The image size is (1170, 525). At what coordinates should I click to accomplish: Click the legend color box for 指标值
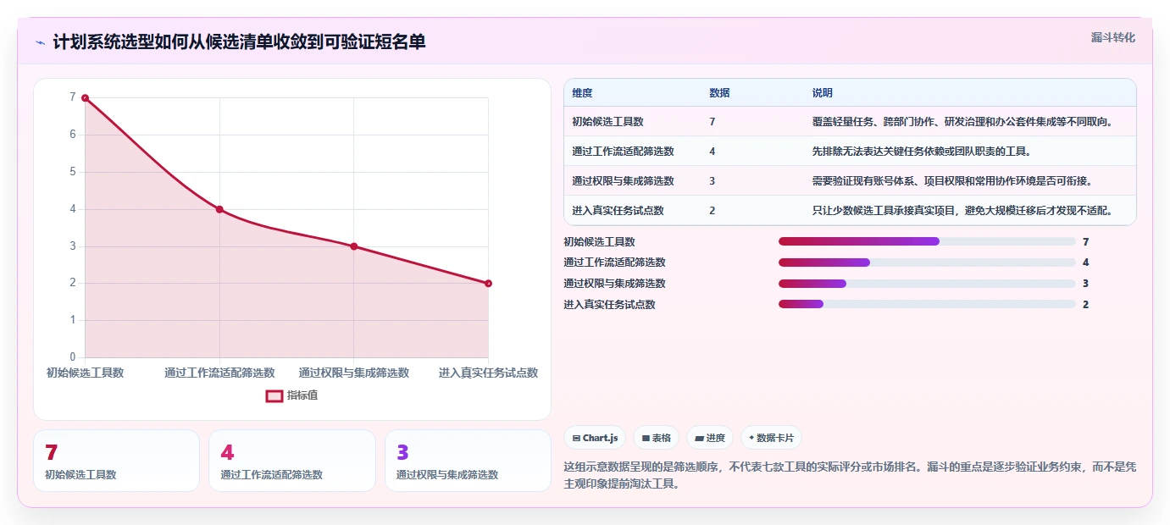click(274, 395)
